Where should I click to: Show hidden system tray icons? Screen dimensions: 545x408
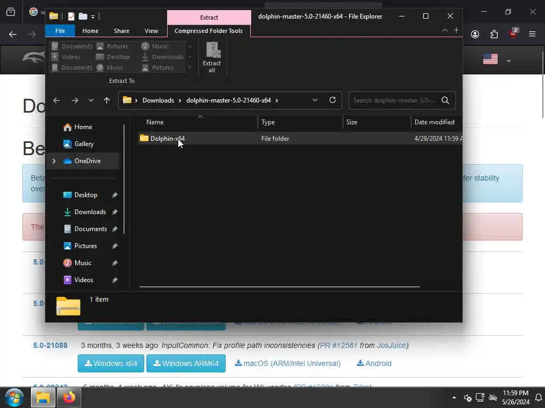(x=454, y=397)
